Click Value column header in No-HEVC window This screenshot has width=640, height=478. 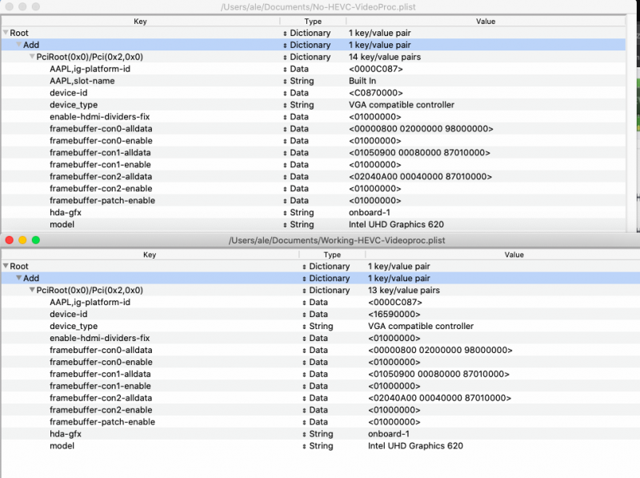[485, 21]
